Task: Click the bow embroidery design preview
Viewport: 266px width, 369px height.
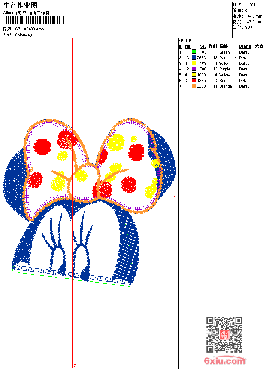Action: pos(90,202)
